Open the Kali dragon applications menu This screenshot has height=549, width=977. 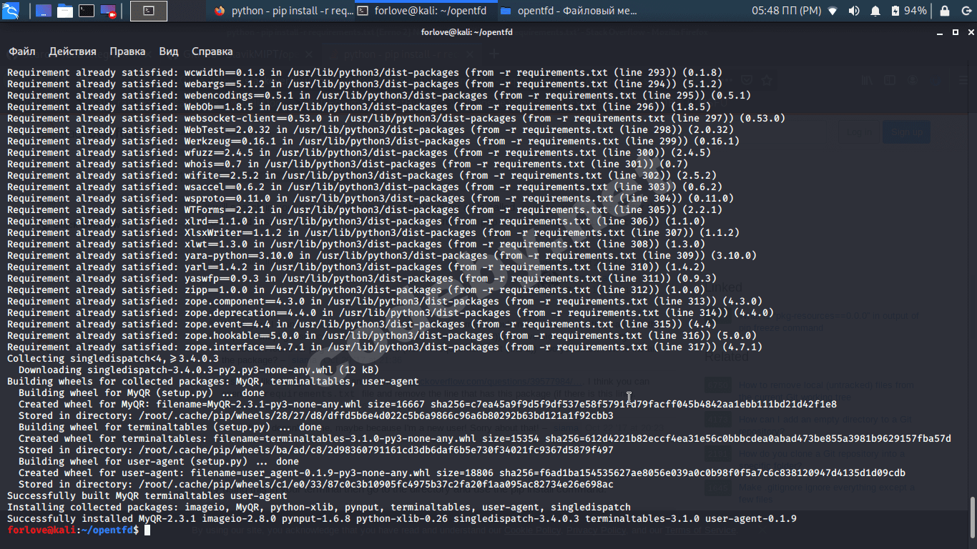click(x=11, y=11)
